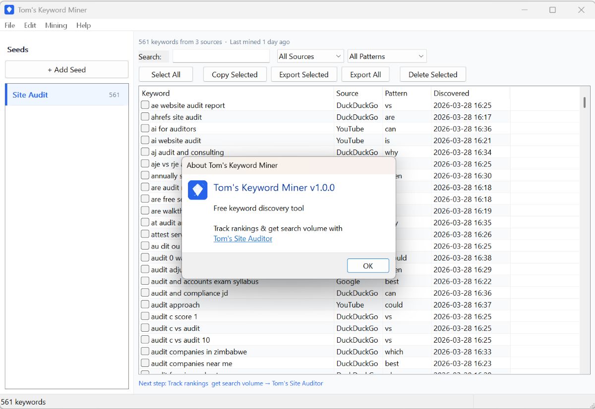Click the + Add Seed button
The width and height of the screenshot is (595, 409).
coord(66,69)
